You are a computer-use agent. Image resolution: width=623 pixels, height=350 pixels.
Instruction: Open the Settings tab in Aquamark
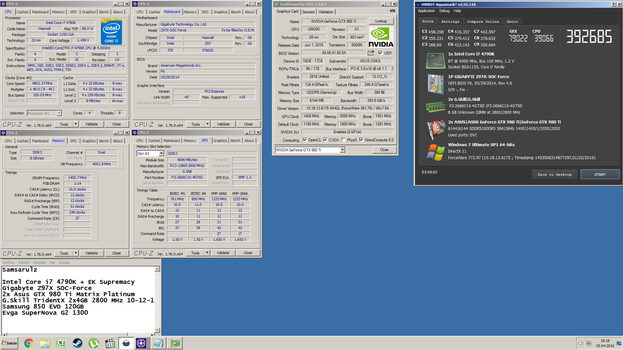(450, 21)
